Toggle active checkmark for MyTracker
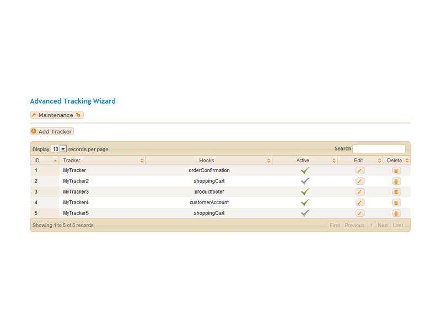The width and height of the screenshot is (441, 331). (x=305, y=170)
